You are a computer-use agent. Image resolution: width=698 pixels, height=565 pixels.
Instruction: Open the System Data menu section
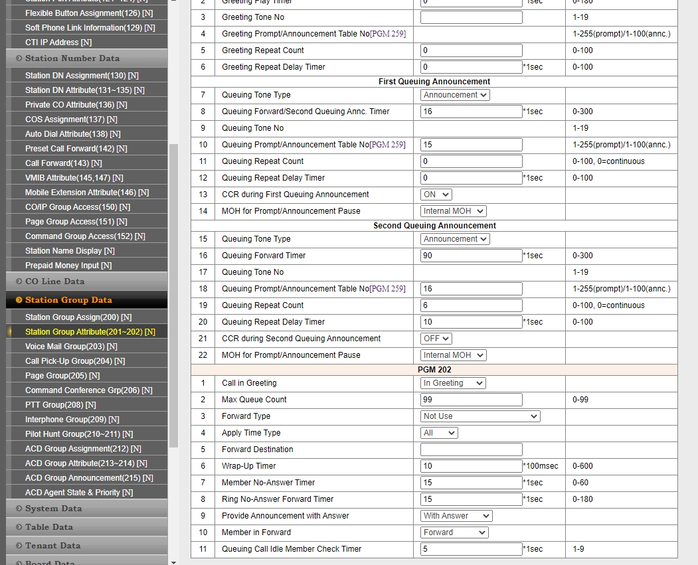53,509
